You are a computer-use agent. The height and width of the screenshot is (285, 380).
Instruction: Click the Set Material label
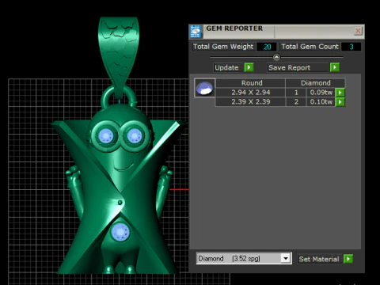(x=319, y=259)
